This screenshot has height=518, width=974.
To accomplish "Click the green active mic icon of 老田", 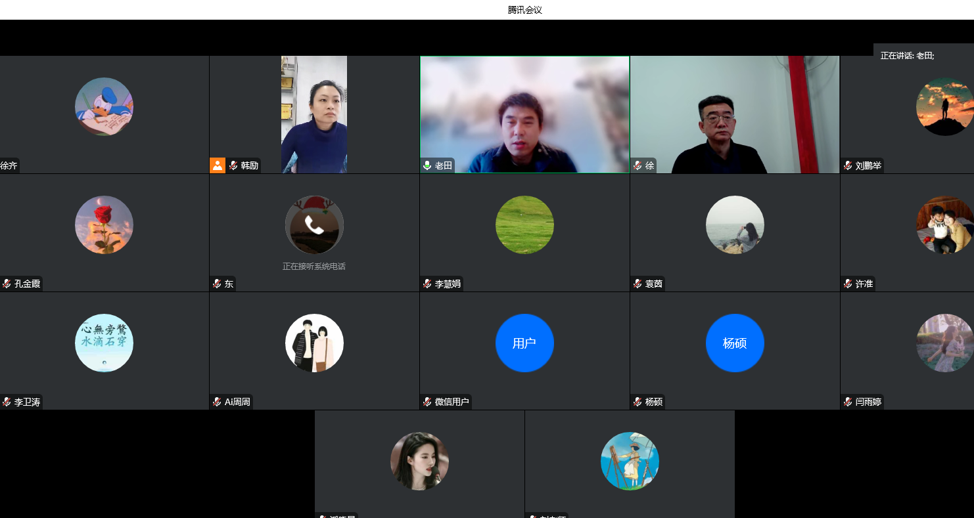I will tap(427, 165).
